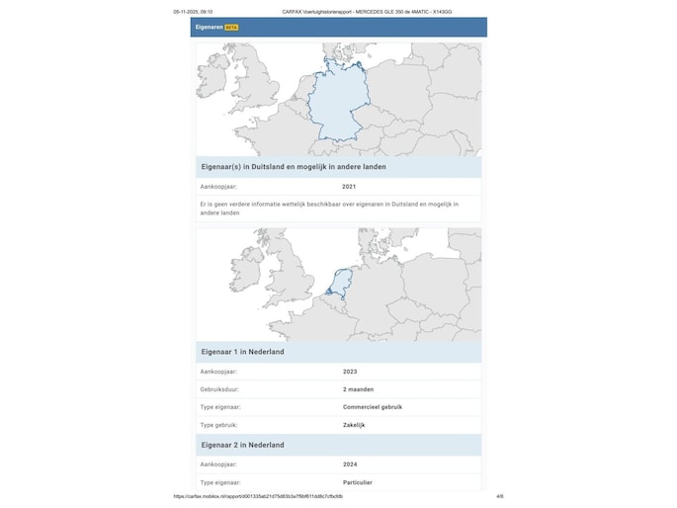This screenshot has height=508, width=677.
Task: Click the Eigenaren section header bar
Action: click(338, 28)
